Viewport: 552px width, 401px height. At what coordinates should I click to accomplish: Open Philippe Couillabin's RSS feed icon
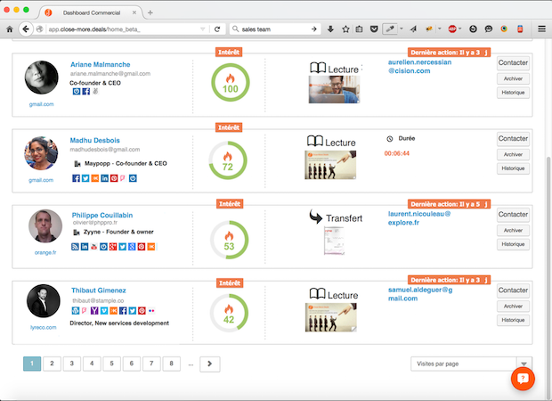coord(75,246)
